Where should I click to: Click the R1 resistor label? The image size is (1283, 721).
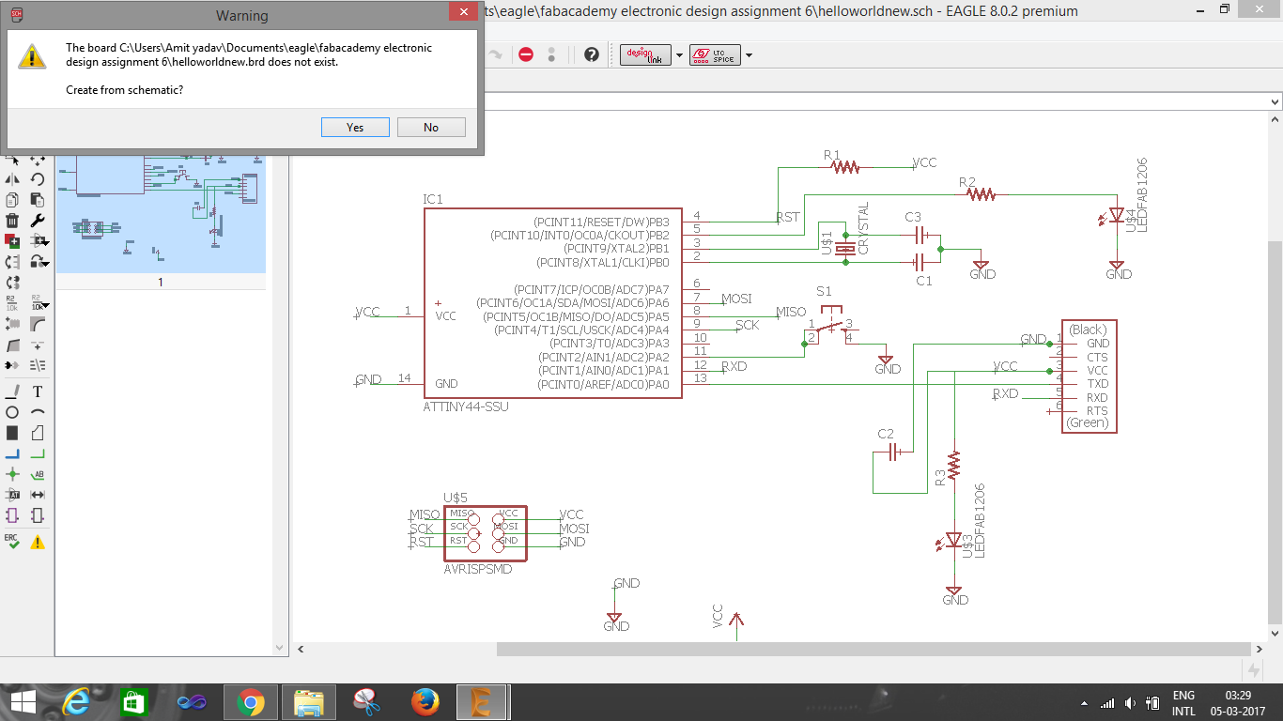832,155
